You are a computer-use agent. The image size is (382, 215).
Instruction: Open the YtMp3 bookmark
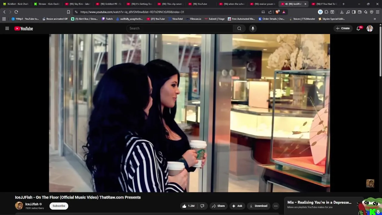(25, 19)
